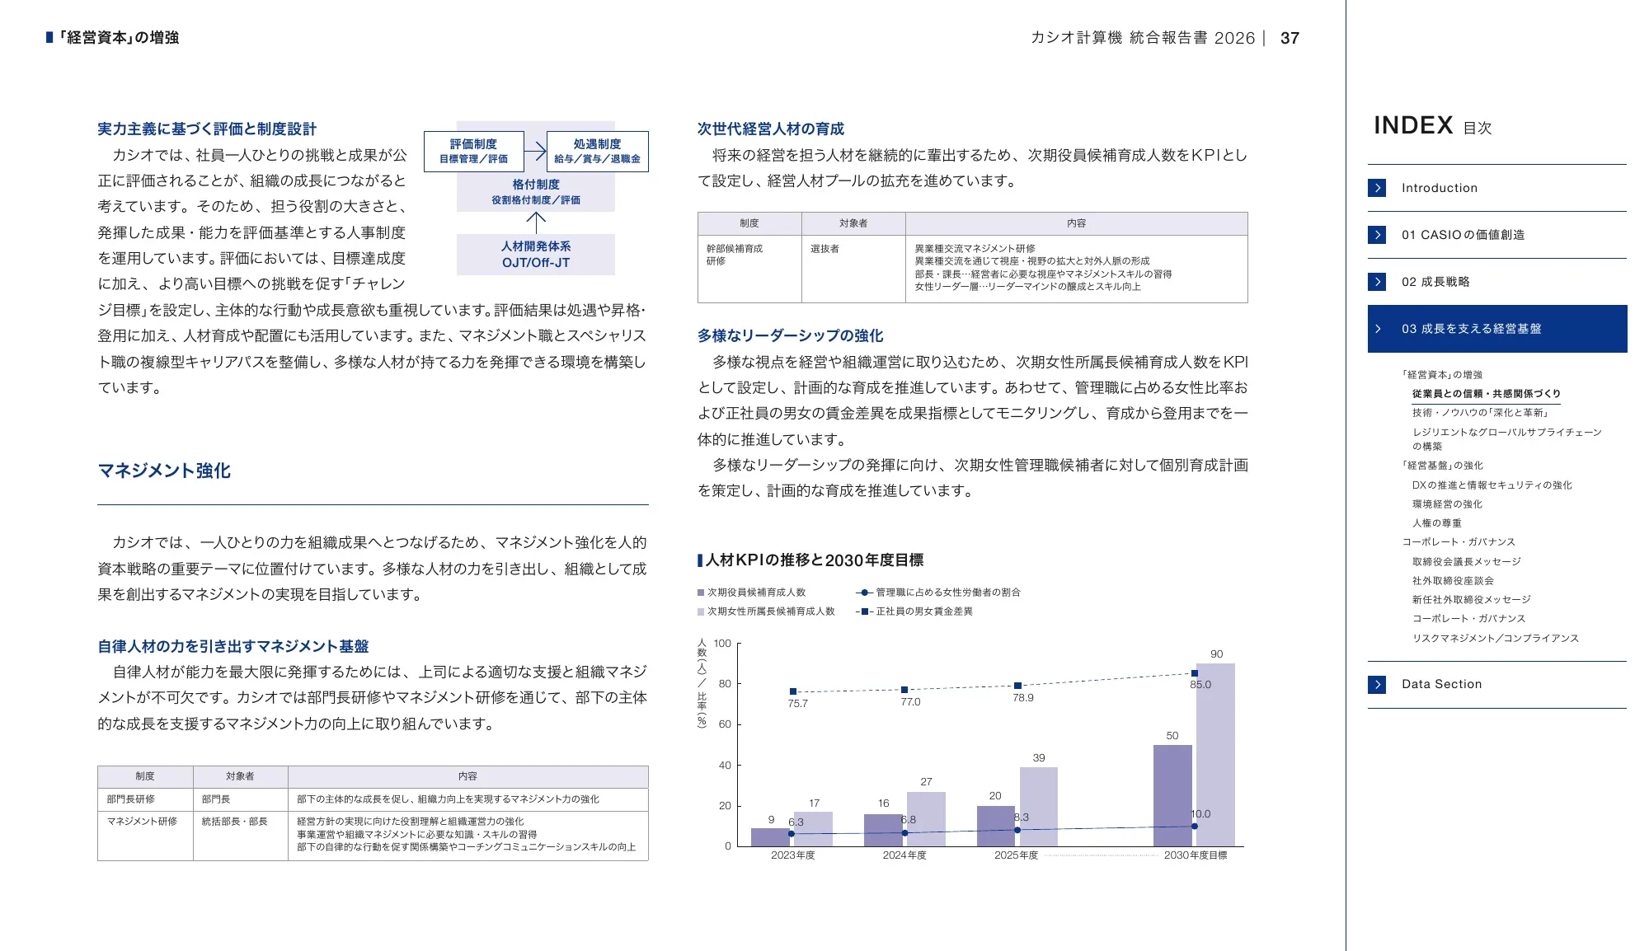Click the arrow icon beside Data Section
This screenshot has width=1649, height=951.
tap(1377, 685)
